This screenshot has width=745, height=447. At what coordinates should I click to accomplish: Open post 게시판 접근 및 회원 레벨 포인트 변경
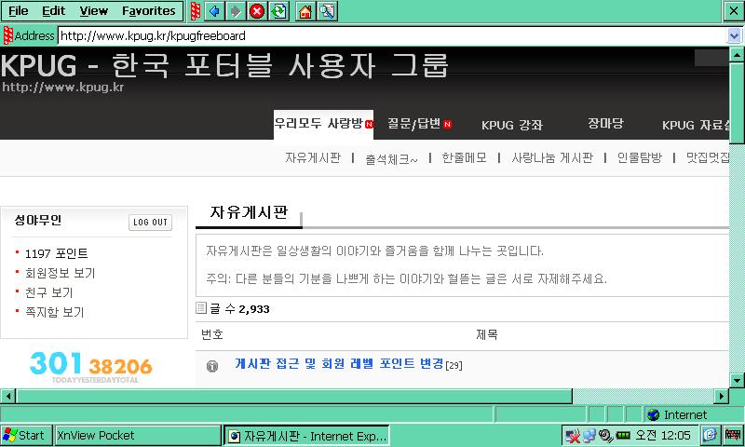(339, 364)
